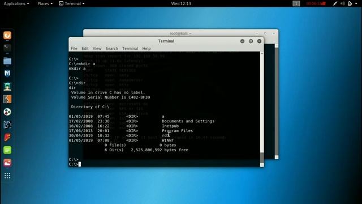Open the Terminal app menu in top bar
The image size is (362, 204).
(72, 3)
